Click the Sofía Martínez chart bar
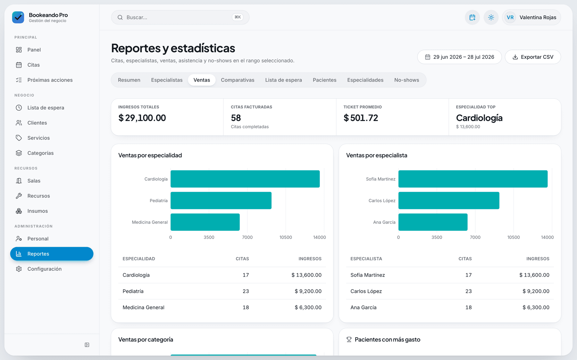577x360 pixels. pos(473,179)
